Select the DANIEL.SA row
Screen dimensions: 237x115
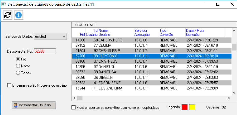(x=152, y=72)
